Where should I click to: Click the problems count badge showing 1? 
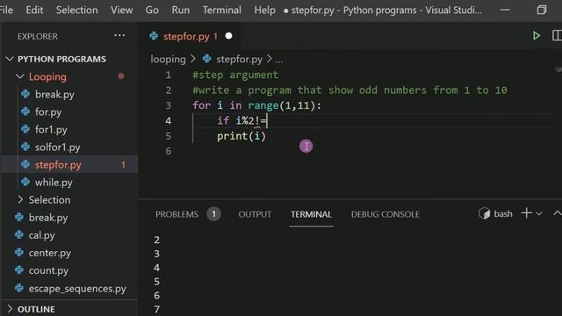pos(213,214)
